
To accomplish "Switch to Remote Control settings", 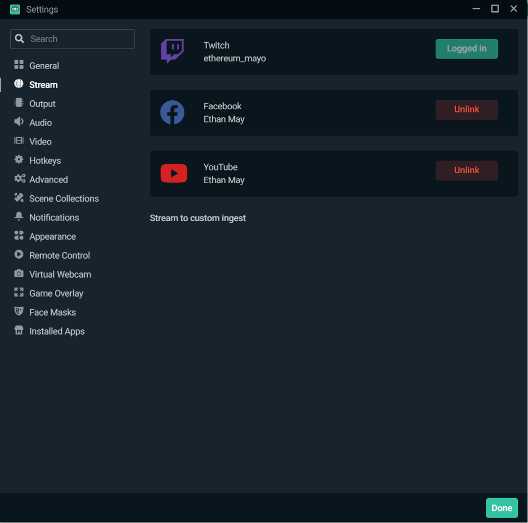I will point(60,255).
